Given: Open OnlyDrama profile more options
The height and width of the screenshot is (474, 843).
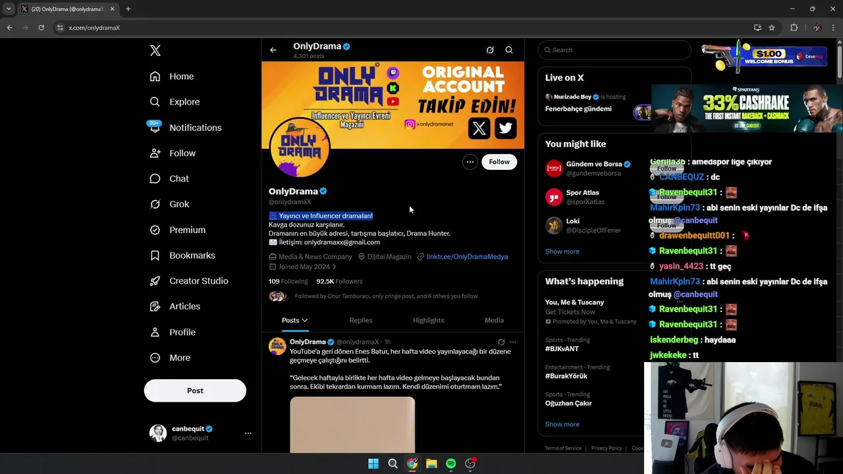Looking at the screenshot, I should (x=470, y=162).
